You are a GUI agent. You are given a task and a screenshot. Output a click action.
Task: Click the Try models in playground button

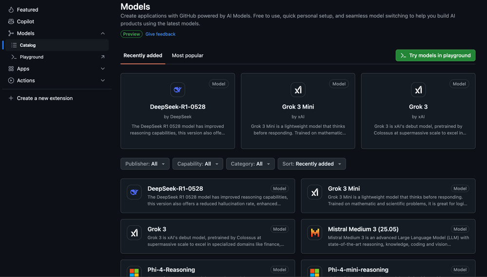(435, 55)
